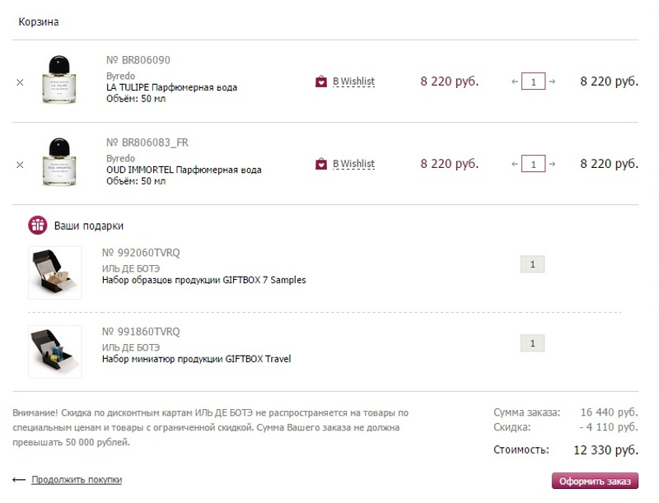
Task: Add OUD IMMORTEL via В Wishlist link
Action: [353, 164]
